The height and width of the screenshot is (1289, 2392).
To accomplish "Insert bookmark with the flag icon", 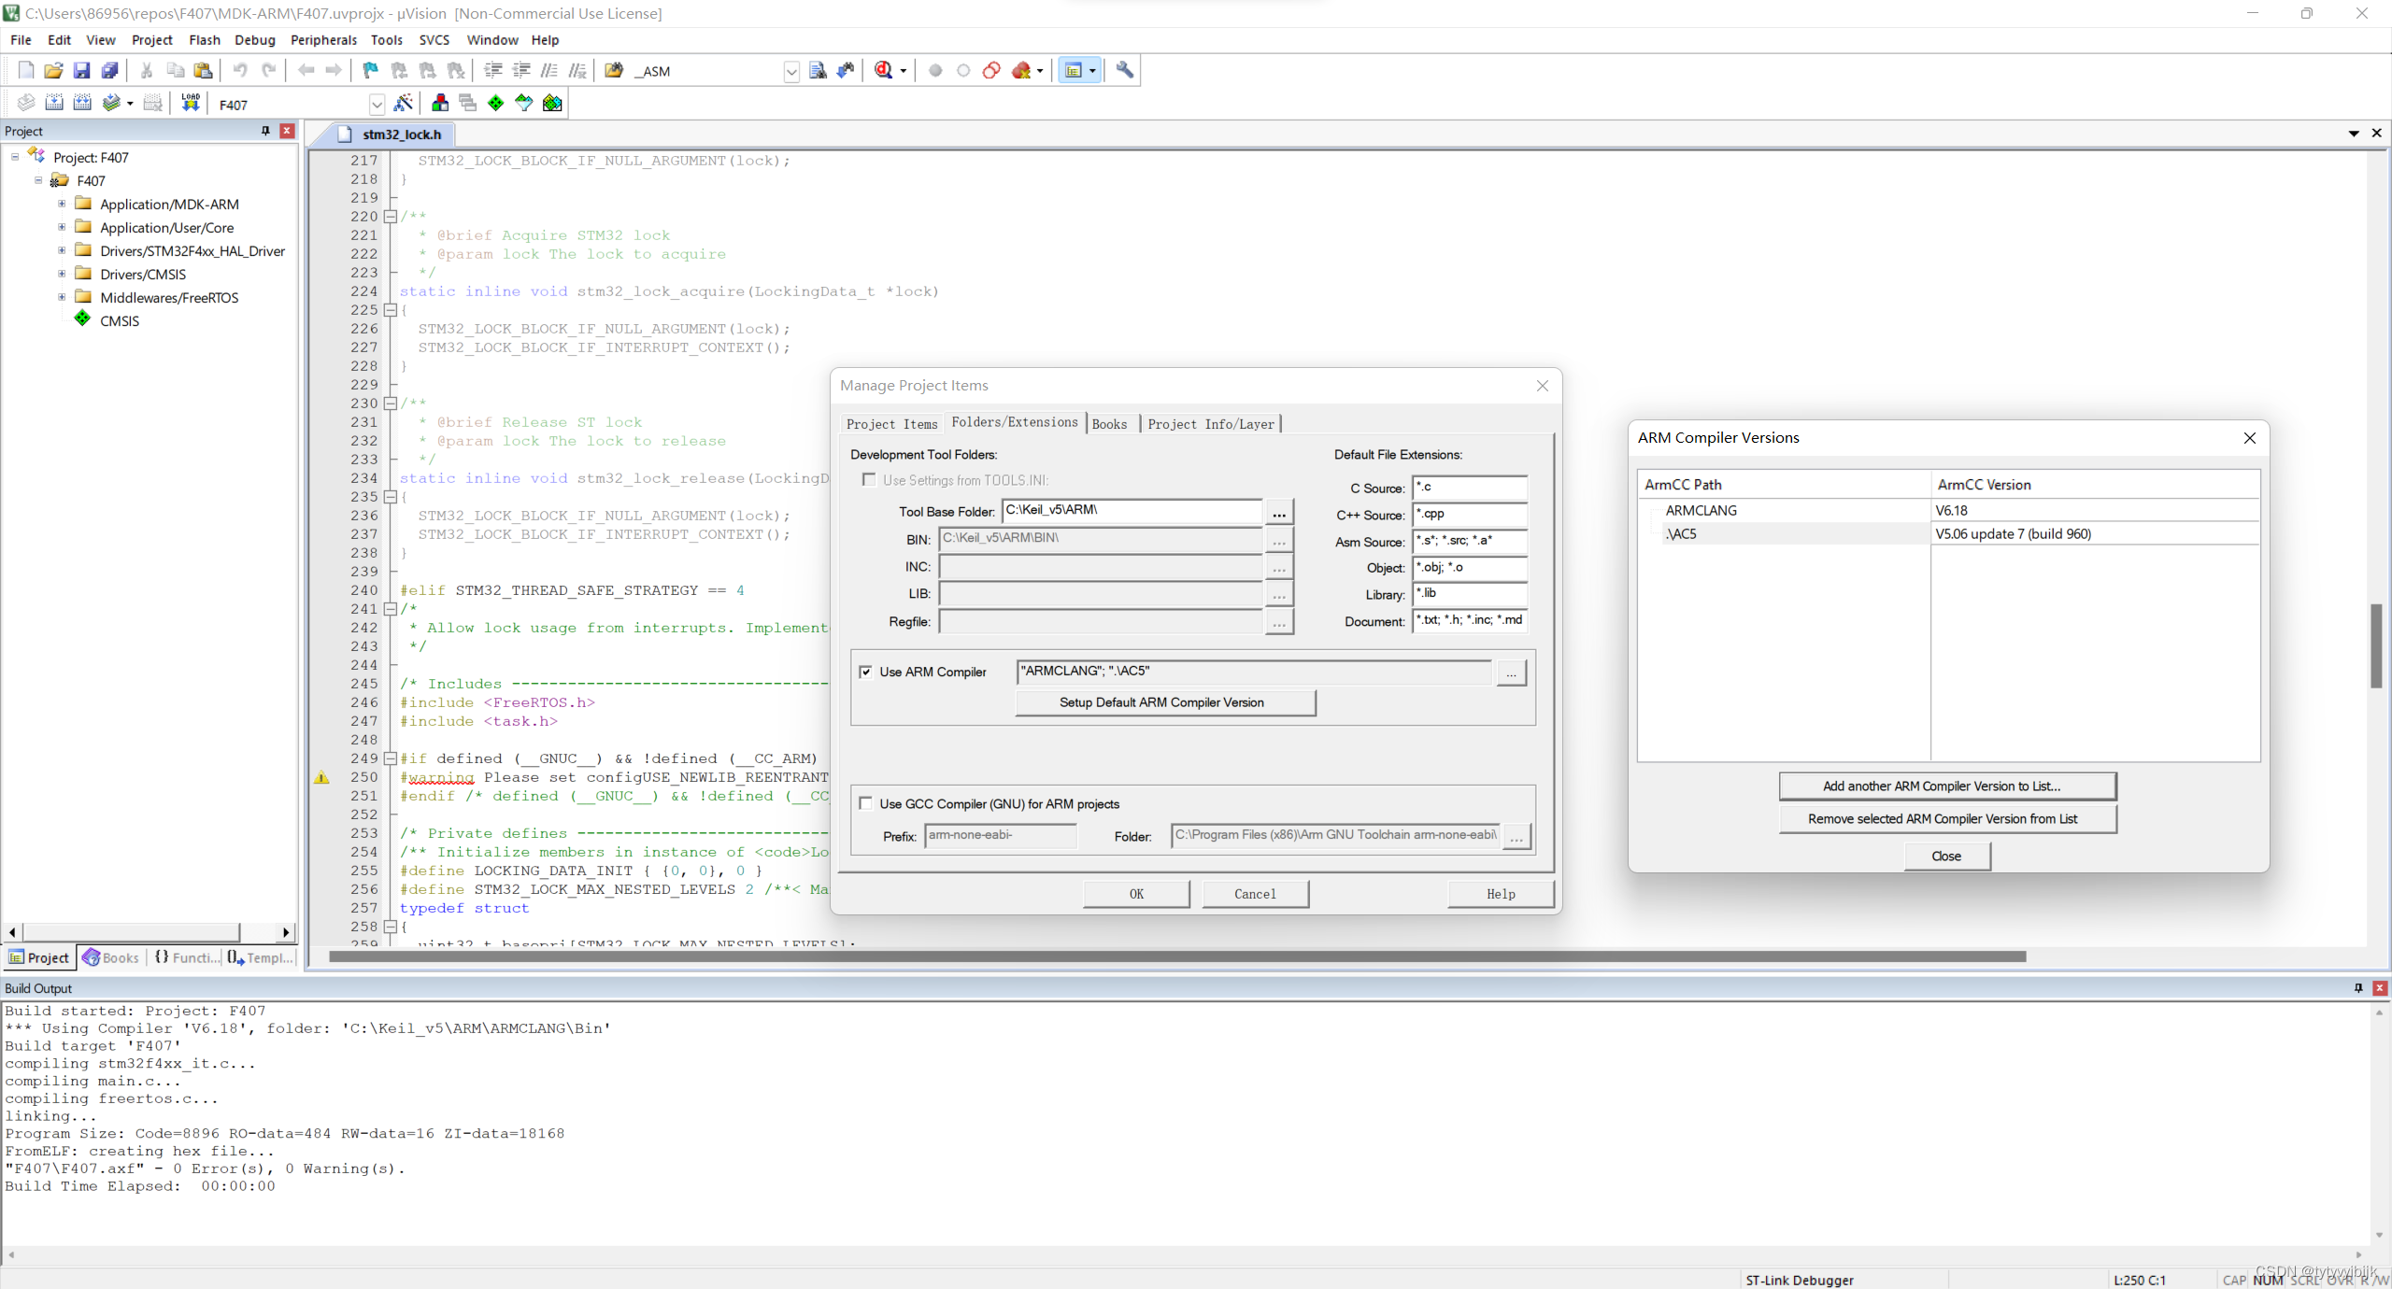I will 371,70.
